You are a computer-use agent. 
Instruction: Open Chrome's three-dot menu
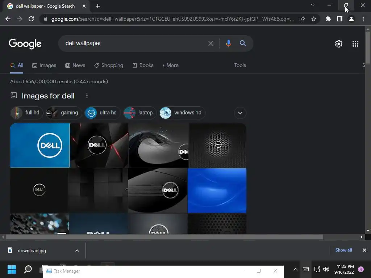point(363,19)
